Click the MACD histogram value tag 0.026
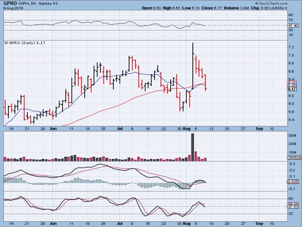This screenshot has width=302, height=227. (x=293, y=182)
